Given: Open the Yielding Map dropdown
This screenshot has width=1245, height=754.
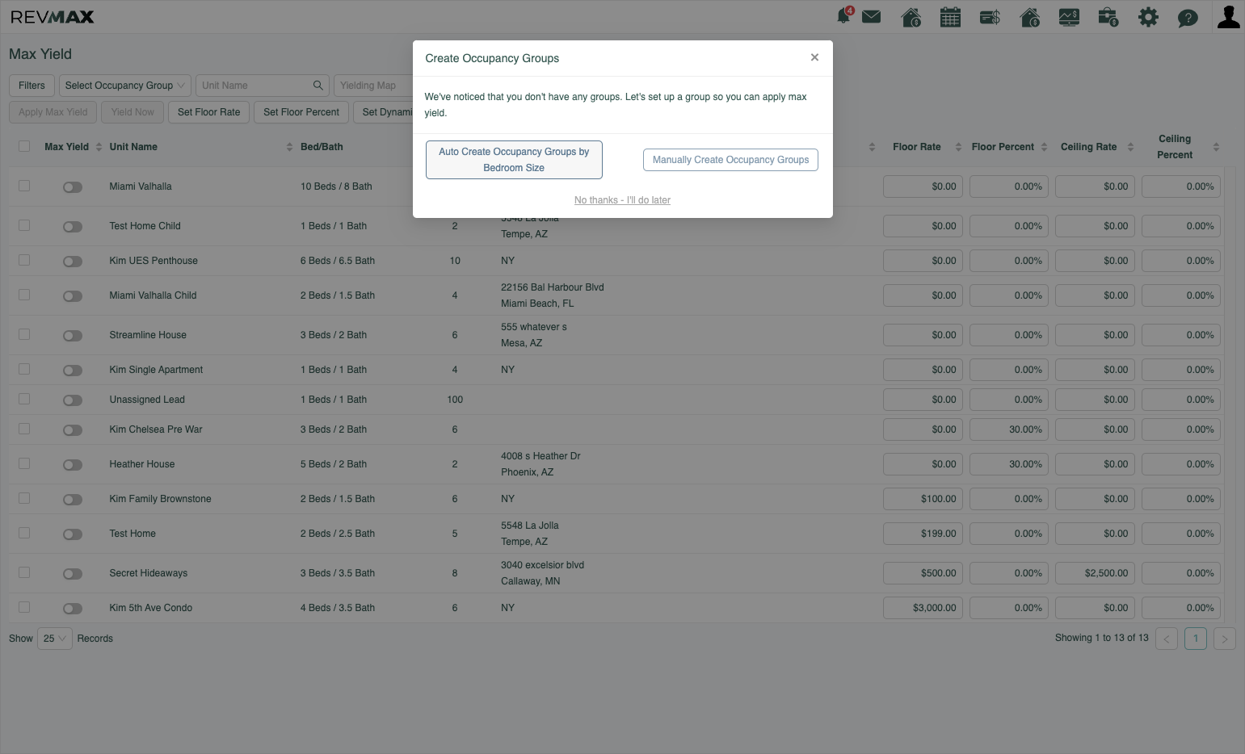Looking at the screenshot, I should [373, 86].
